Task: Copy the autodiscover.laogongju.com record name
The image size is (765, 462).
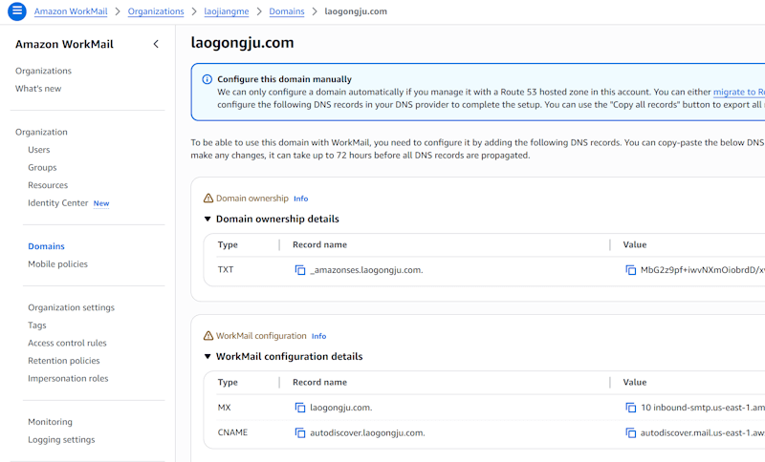Action: [x=300, y=432]
